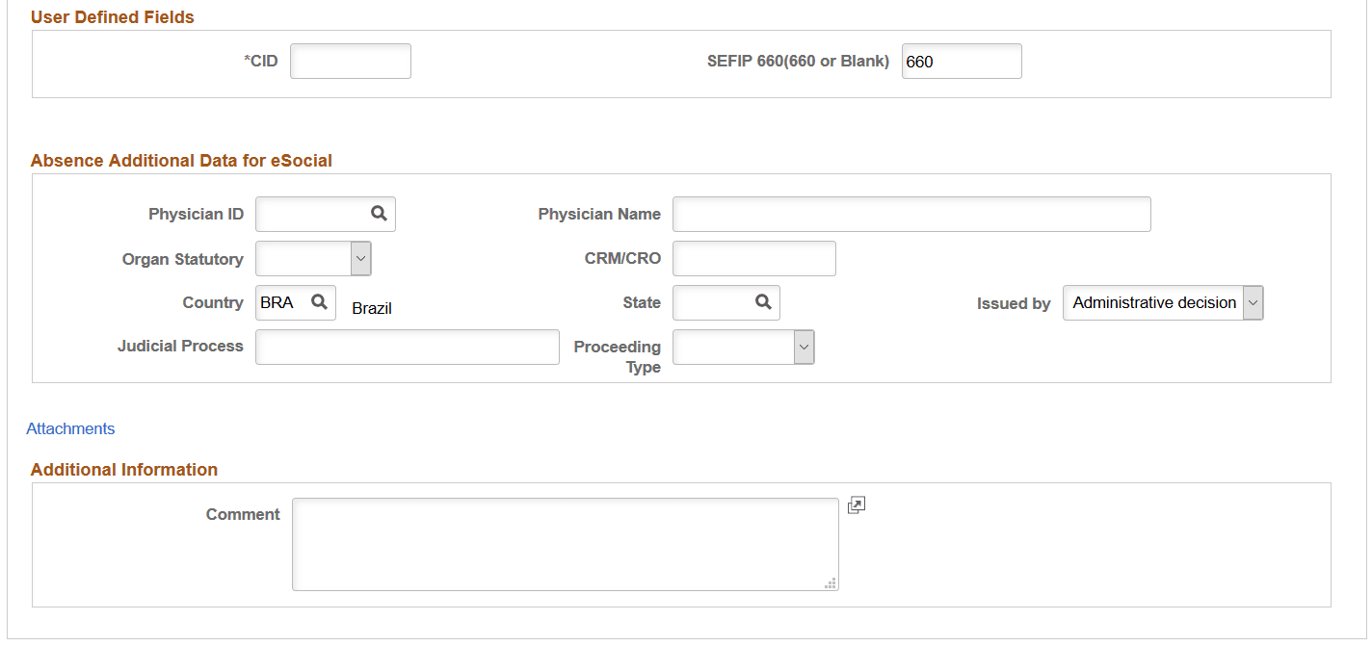Expand the Organ Statutory dropdown

[x=360, y=258]
